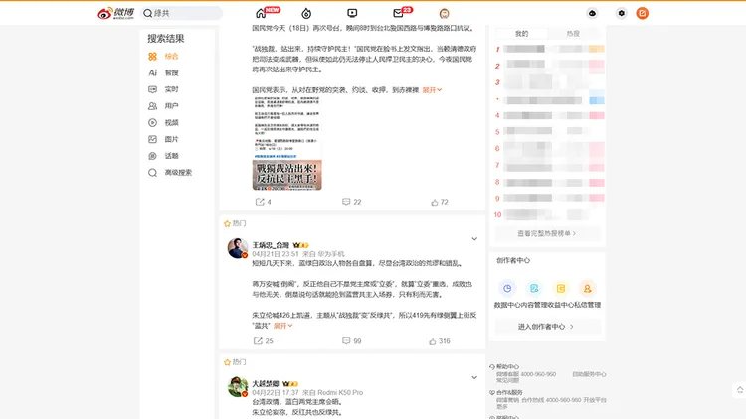This screenshot has height=419, width=746.
Task: Expand the first post with 展开 link
Action: tap(432, 90)
